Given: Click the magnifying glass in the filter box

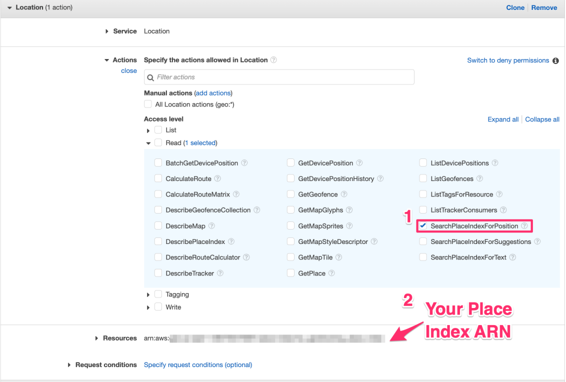Looking at the screenshot, I should point(150,77).
